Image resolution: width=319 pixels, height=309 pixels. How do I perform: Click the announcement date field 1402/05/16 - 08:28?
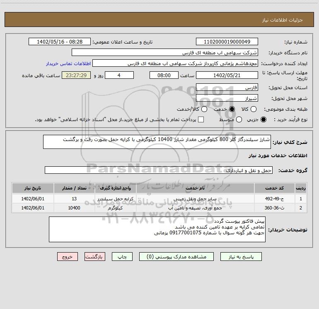60,42
